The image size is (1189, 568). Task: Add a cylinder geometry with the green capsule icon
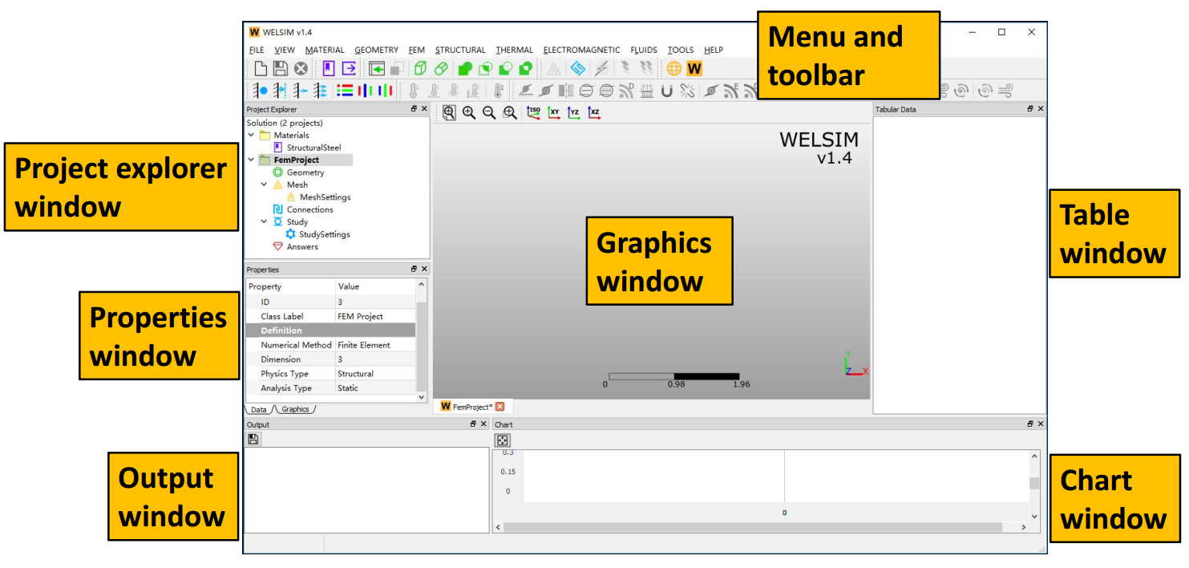click(x=441, y=69)
